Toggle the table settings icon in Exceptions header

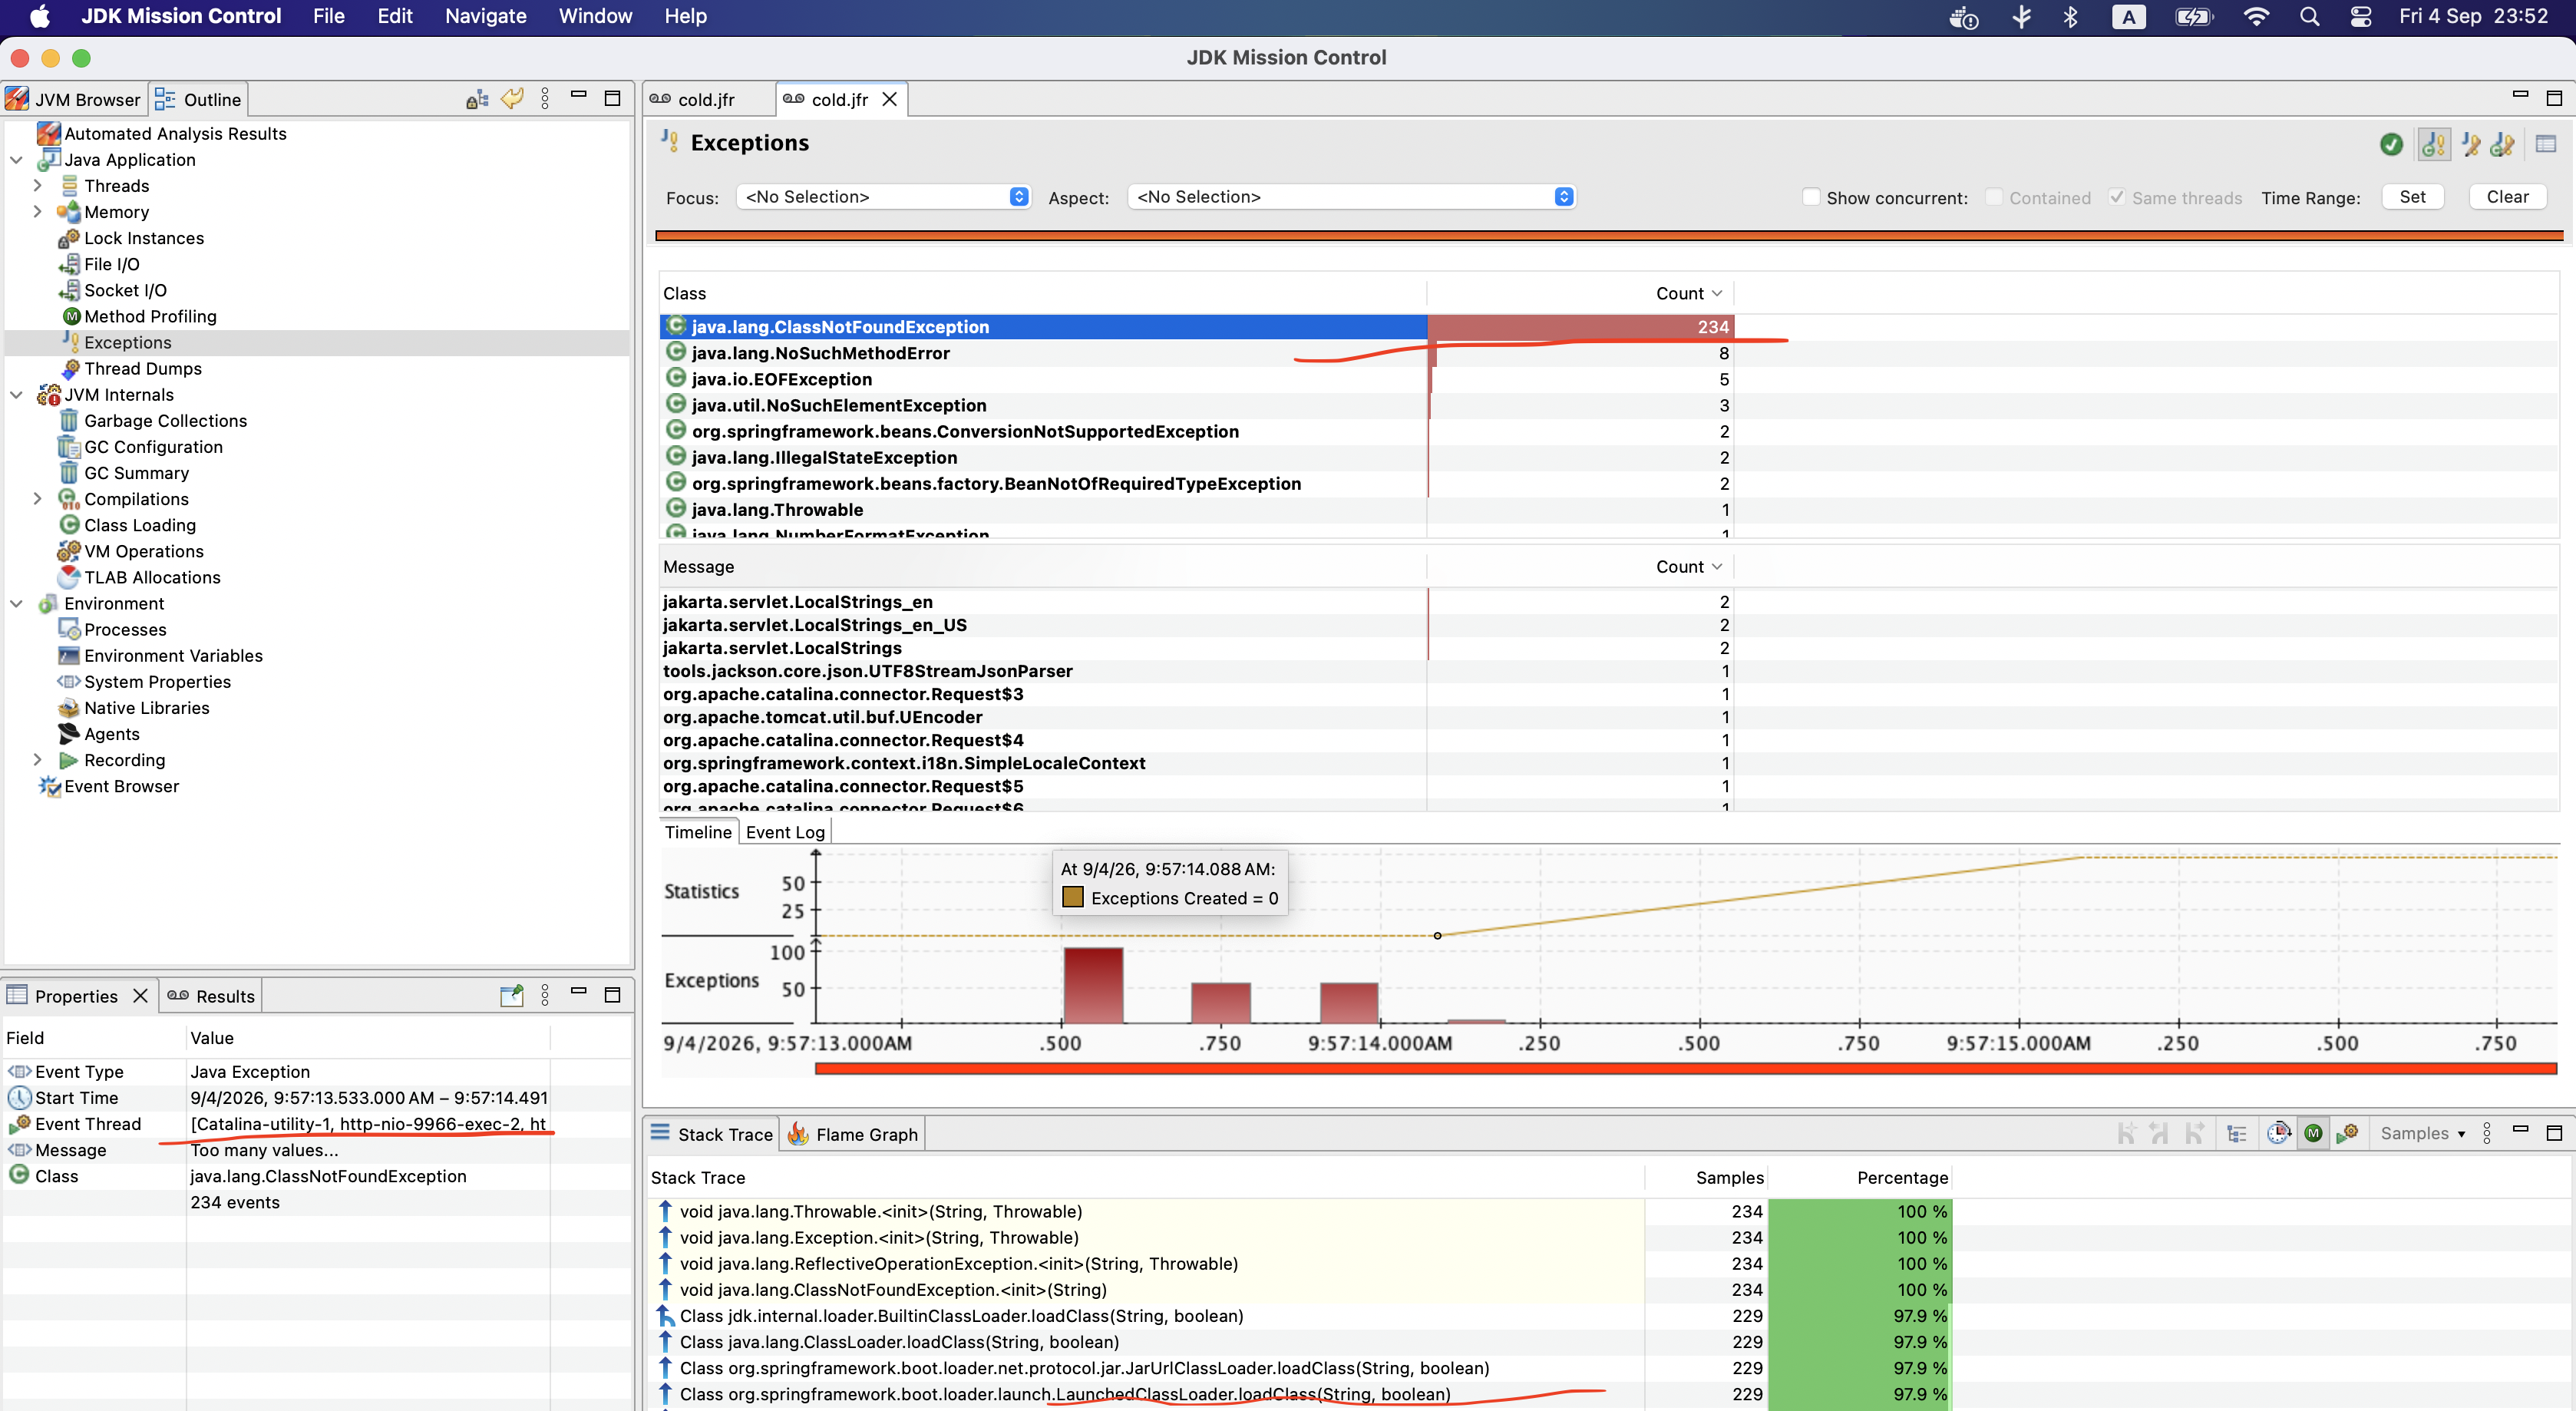pyautogui.click(x=2546, y=144)
